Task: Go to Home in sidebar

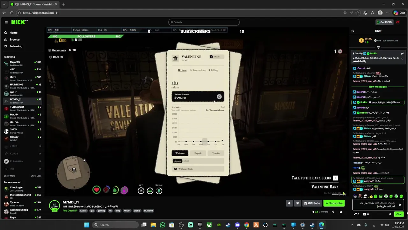Action: point(13,33)
